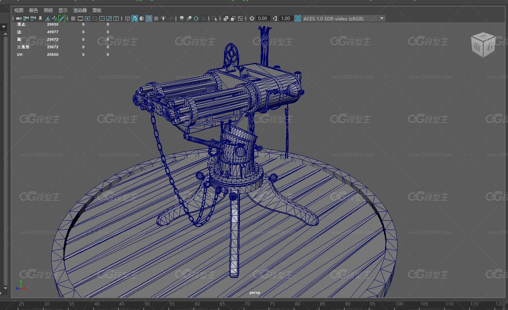The image size is (508, 310).
Task: Switch to Smooth Shade All mode
Action: tap(135, 18)
